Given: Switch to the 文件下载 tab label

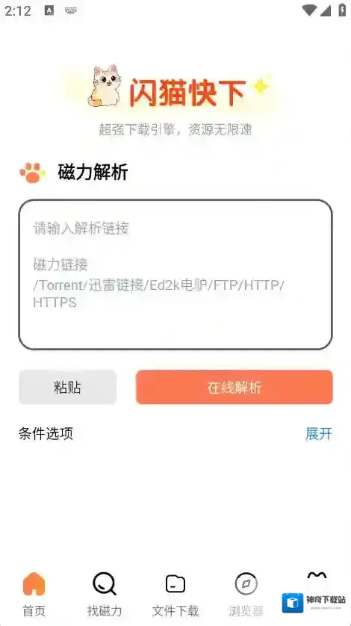Looking at the screenshot, I should click(175, 611).
